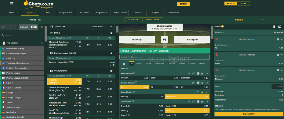Show favorite markets star tab
284x119 pixels.
coord(124,63)
